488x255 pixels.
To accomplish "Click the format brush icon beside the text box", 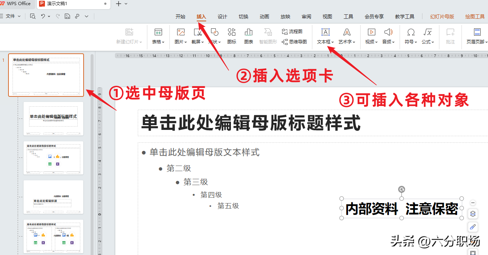I will pyautogui.click(x=473, y=227).
